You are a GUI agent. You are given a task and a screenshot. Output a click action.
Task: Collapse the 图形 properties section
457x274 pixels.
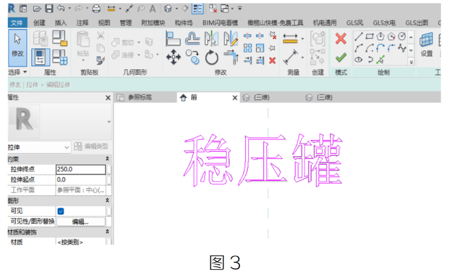click(107, 201)
